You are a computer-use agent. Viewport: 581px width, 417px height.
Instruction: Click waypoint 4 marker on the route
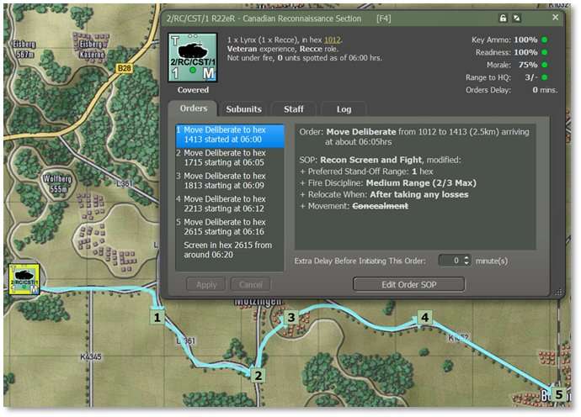click(x=425, y=317)
